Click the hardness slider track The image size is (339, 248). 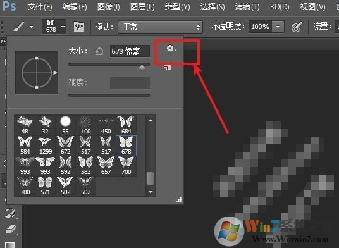point(109,95)
